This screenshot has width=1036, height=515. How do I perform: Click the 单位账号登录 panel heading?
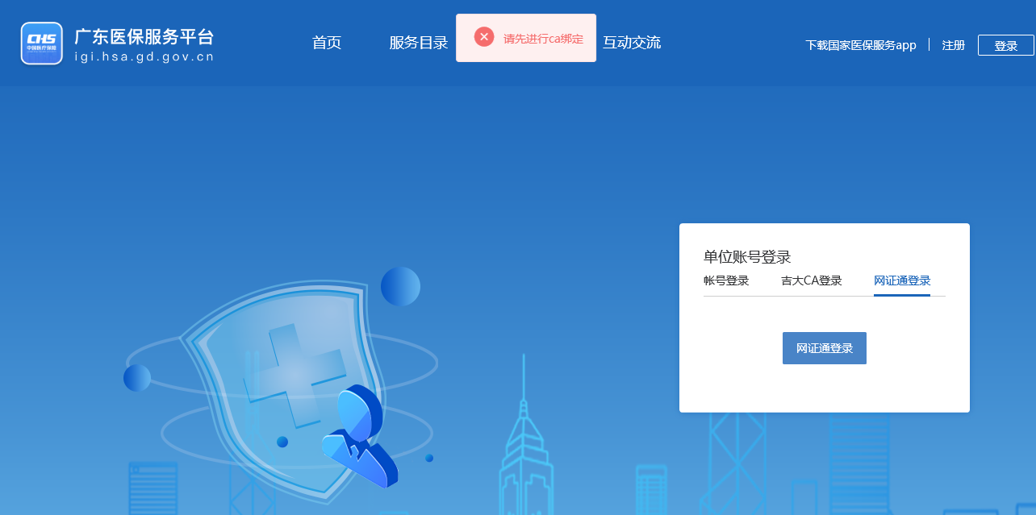pyautogui.click(x=747, y=257)
